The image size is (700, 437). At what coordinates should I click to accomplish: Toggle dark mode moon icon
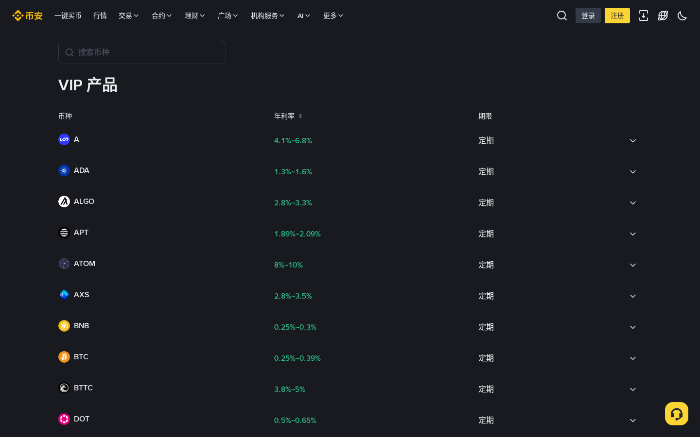pyautogui.click(x=682, y=16)
